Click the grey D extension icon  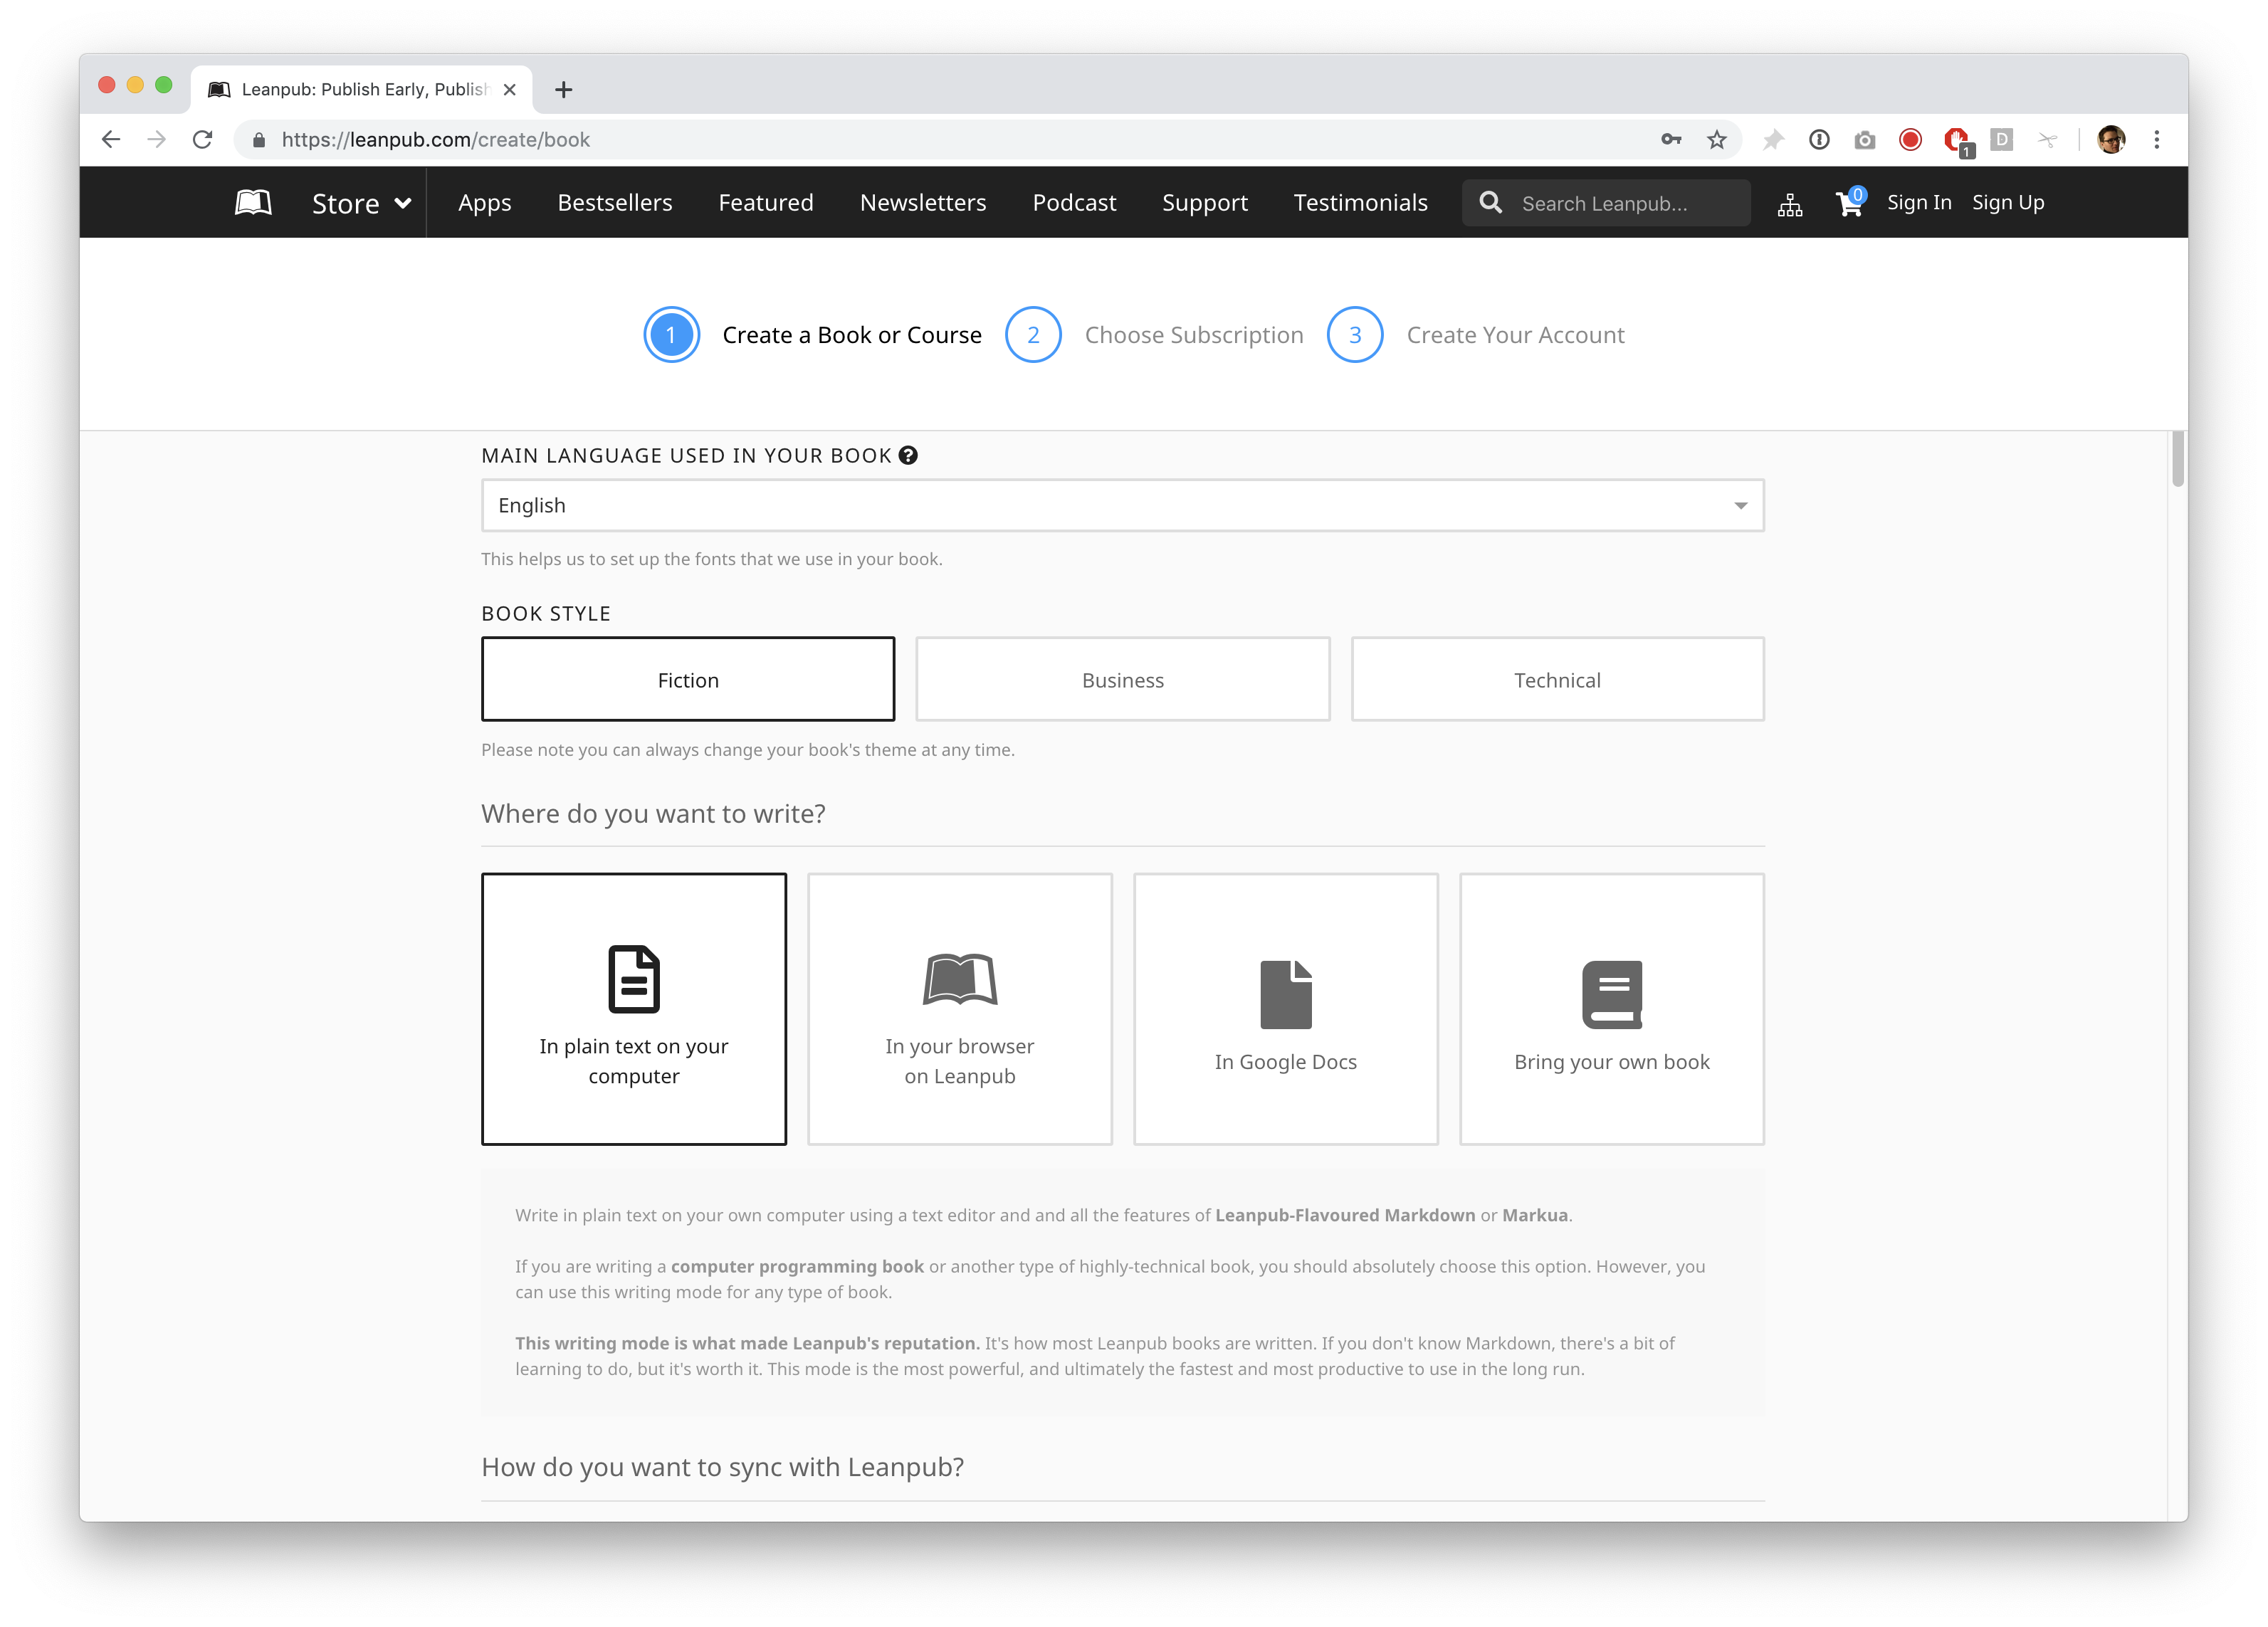pos(2002,140)
